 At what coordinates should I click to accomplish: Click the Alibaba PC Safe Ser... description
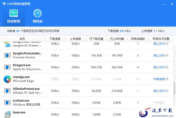[x=27, y=93]
